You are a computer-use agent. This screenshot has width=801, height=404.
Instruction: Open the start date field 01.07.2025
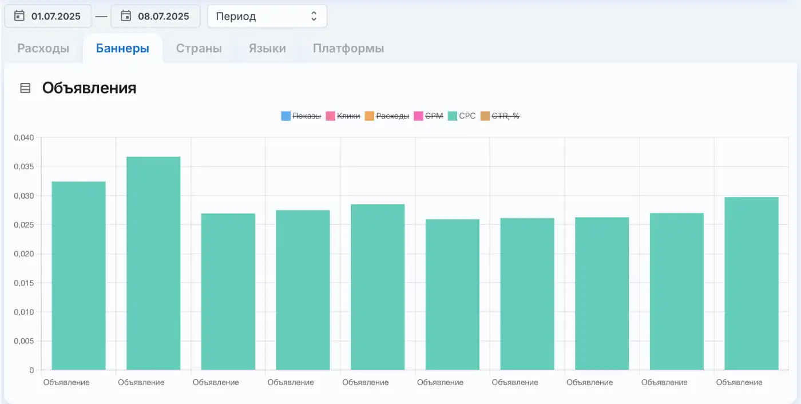[x=48, y=16]
